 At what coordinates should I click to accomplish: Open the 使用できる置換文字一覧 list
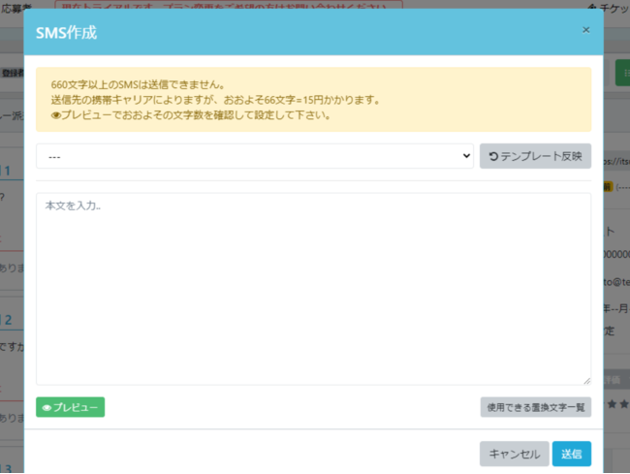pyautogui.click(x=535, y=407)
